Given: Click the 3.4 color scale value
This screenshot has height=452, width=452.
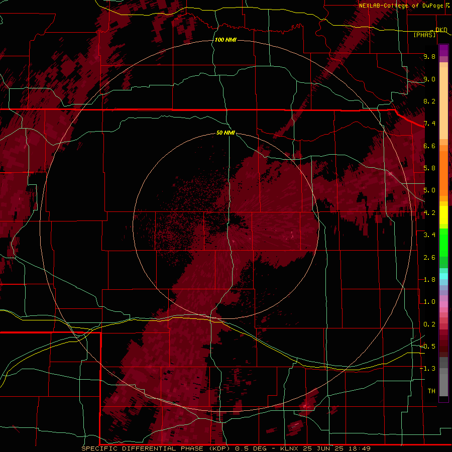Looking at the screenshot, I should coord(429,235).
